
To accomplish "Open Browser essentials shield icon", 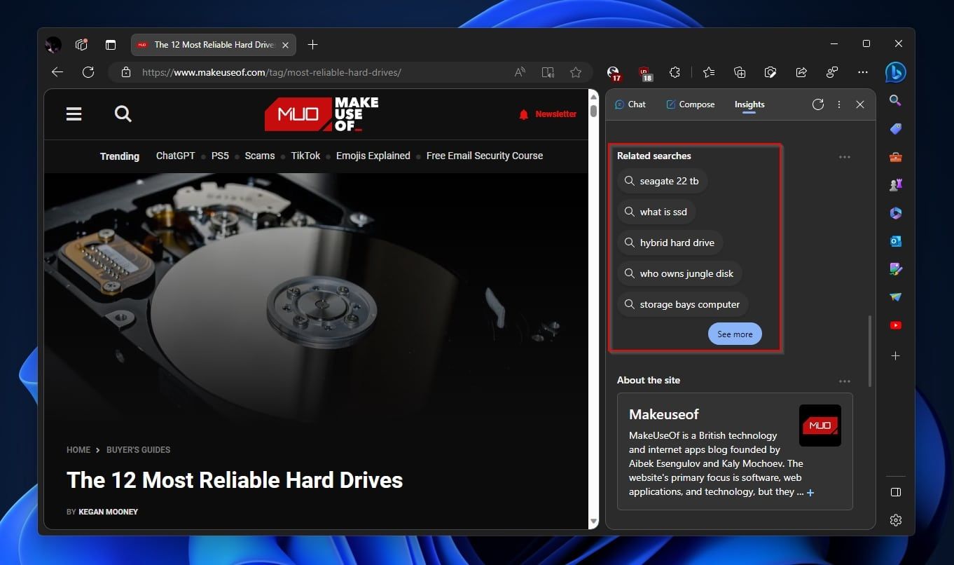I will 770,72.
